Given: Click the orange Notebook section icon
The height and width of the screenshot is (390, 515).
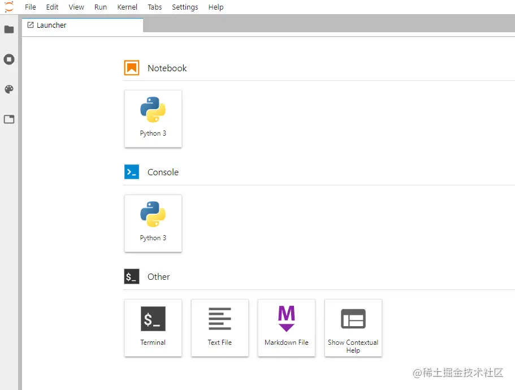Looking at the screenshot, I should [132, 68].
